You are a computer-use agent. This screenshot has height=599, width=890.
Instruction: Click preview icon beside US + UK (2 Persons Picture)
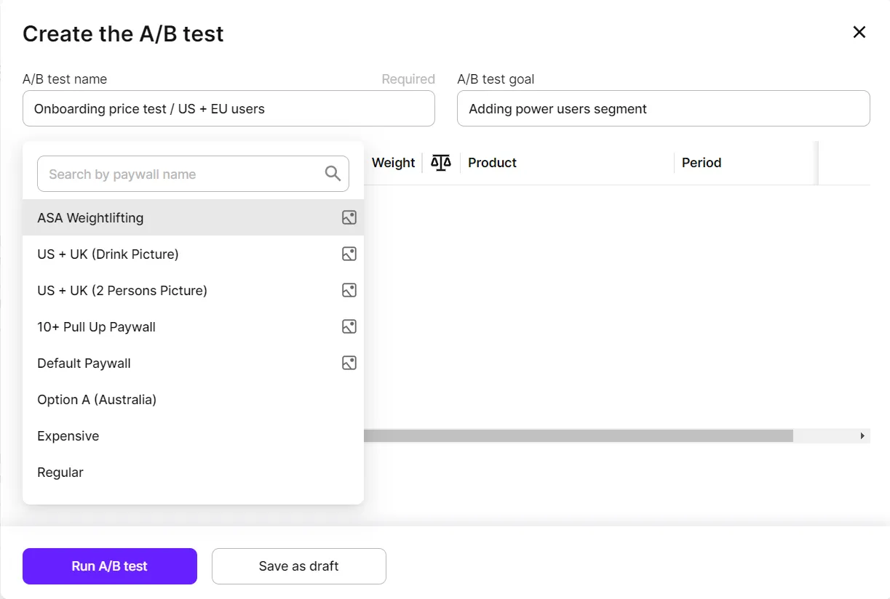(x=349, y=290)
